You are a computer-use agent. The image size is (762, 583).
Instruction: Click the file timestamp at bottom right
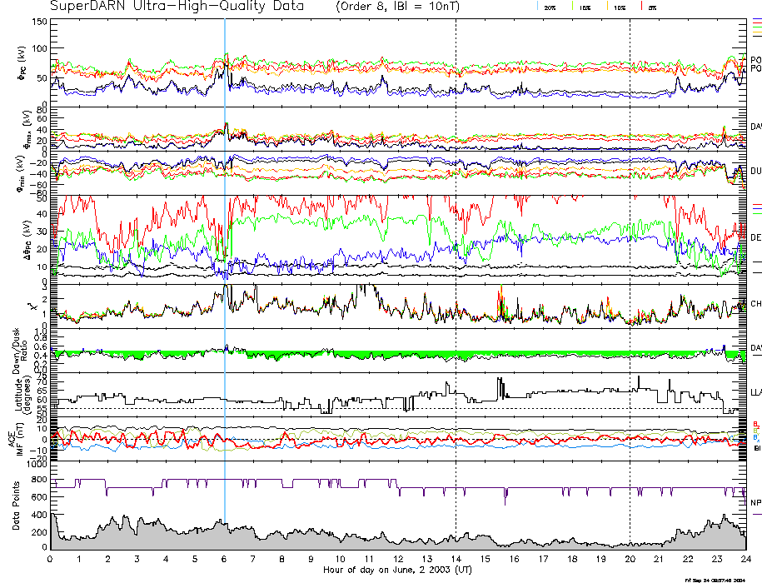click(715, 579)
